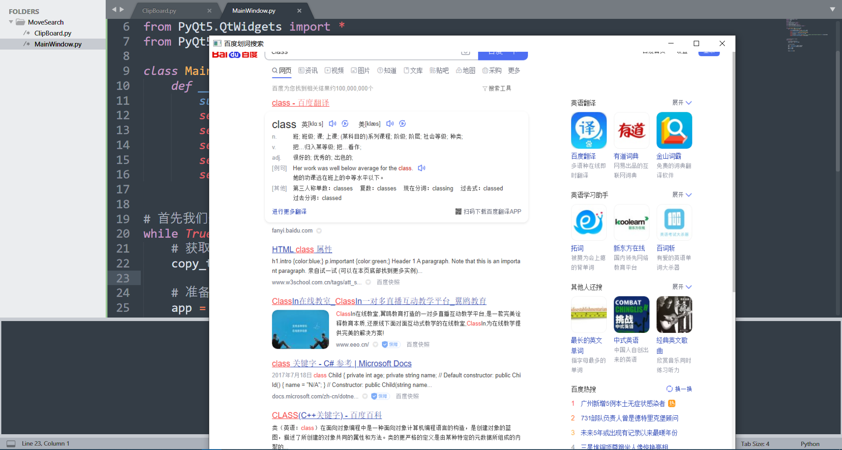Click QR code icon for 百度翻译APP download
The image size is (842, 450).
(458, 211)
